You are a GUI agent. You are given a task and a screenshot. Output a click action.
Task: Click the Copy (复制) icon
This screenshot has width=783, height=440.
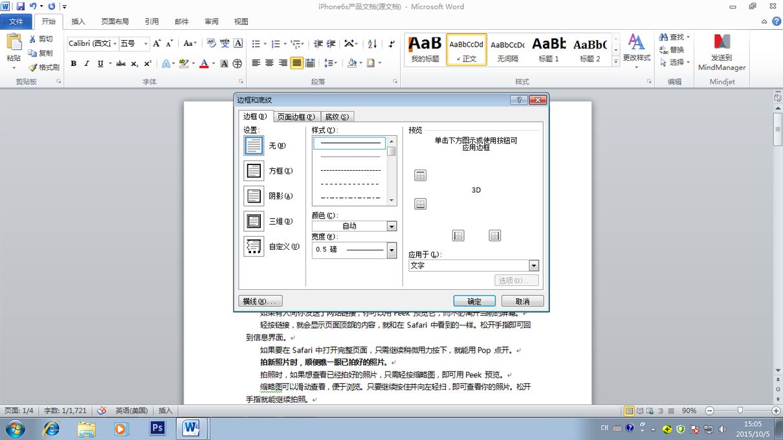pyautogui.click(x=32, y=53)
